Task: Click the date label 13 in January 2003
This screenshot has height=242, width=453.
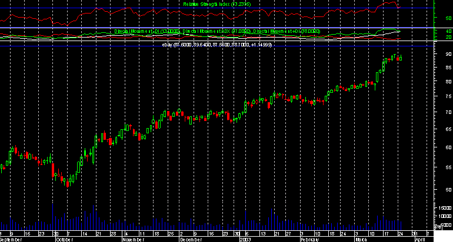Action: point(262,234)
